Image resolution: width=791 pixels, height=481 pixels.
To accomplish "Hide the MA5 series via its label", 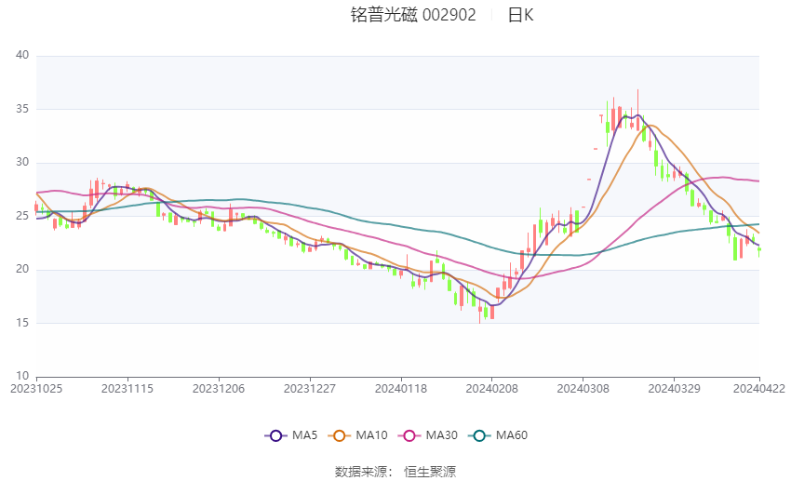I will (x=304, y=435).
